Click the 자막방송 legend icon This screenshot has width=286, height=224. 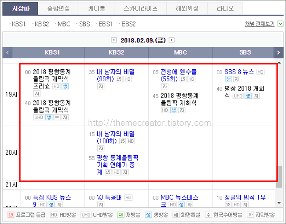pyautogui.click(x=250, y=214)
